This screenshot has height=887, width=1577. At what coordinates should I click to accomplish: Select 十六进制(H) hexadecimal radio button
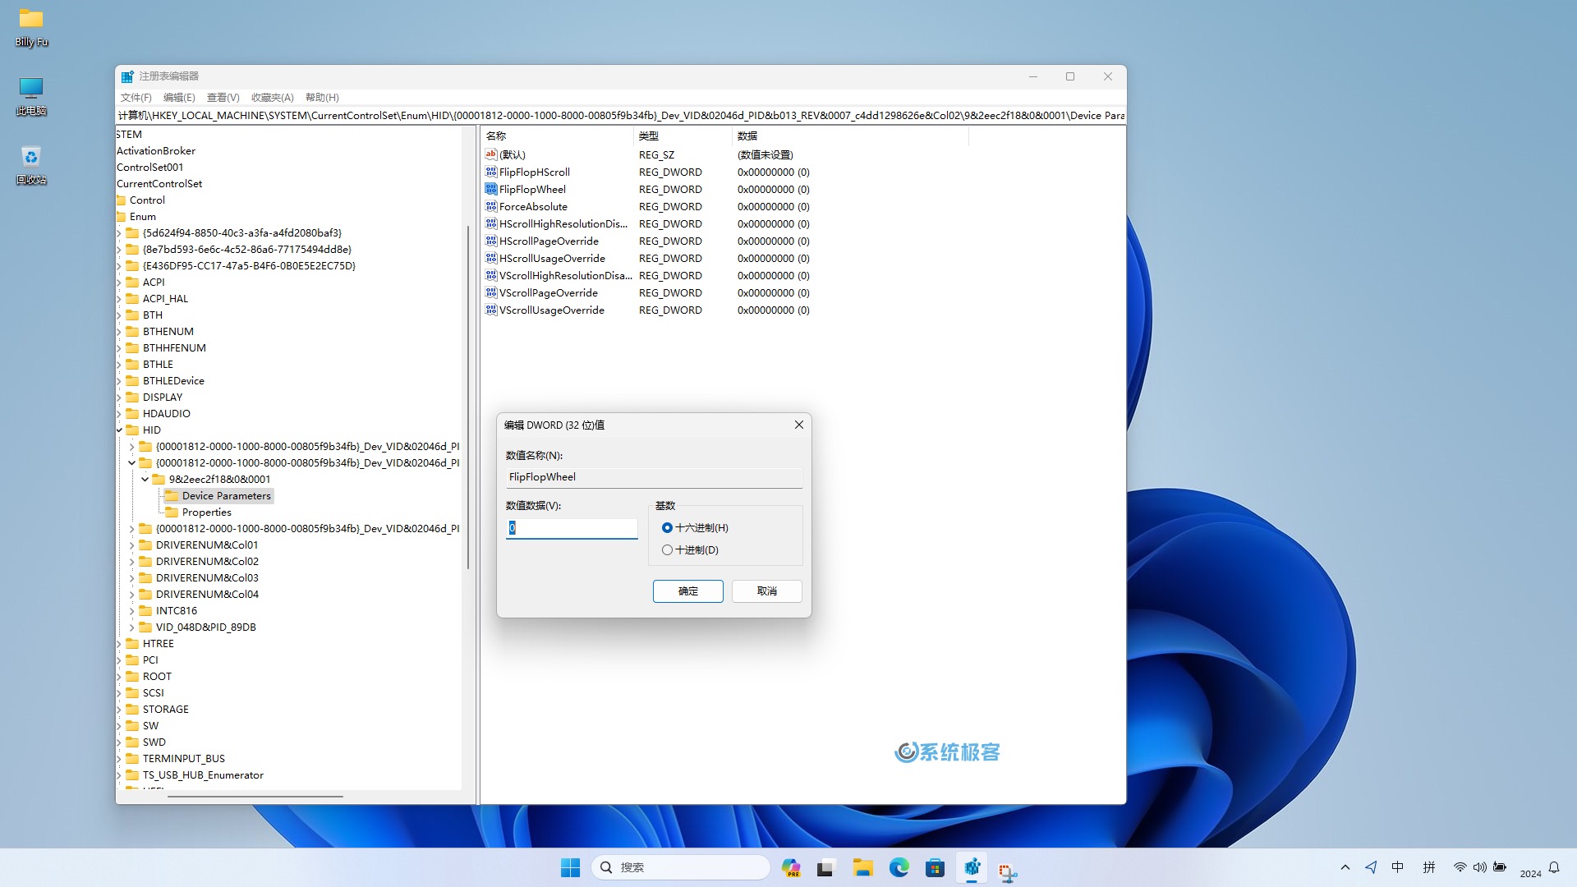(x=667, y=528)
